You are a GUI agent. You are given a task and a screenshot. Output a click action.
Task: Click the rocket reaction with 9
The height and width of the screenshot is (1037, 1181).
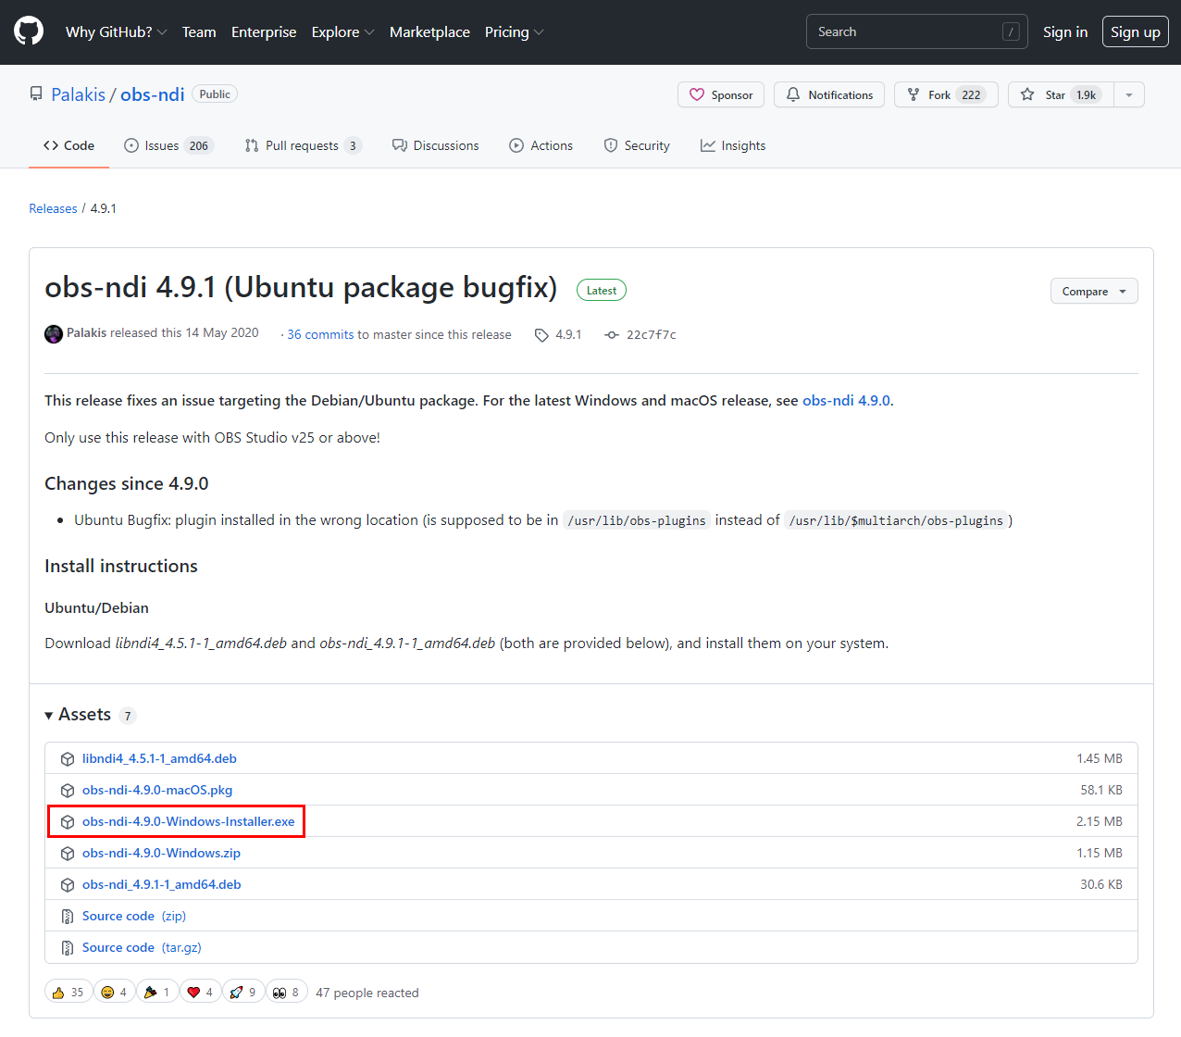coord(243,992)
